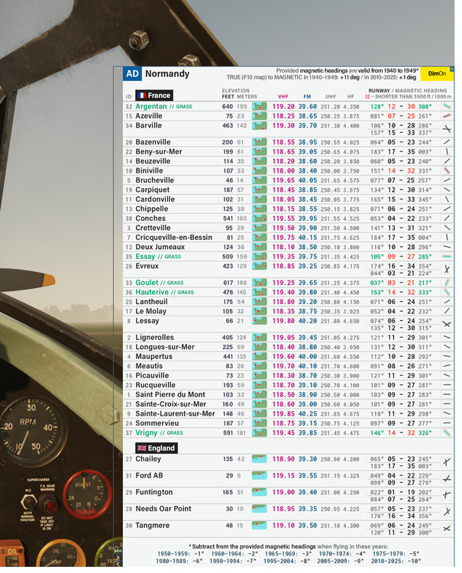Click the VHF column header
Image resolution: width=462 pixels, height=573 pixels.
pos(283,96)
